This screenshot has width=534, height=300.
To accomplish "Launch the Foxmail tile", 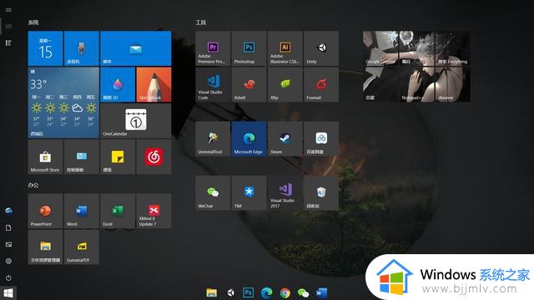I will (x=321, y=84).
